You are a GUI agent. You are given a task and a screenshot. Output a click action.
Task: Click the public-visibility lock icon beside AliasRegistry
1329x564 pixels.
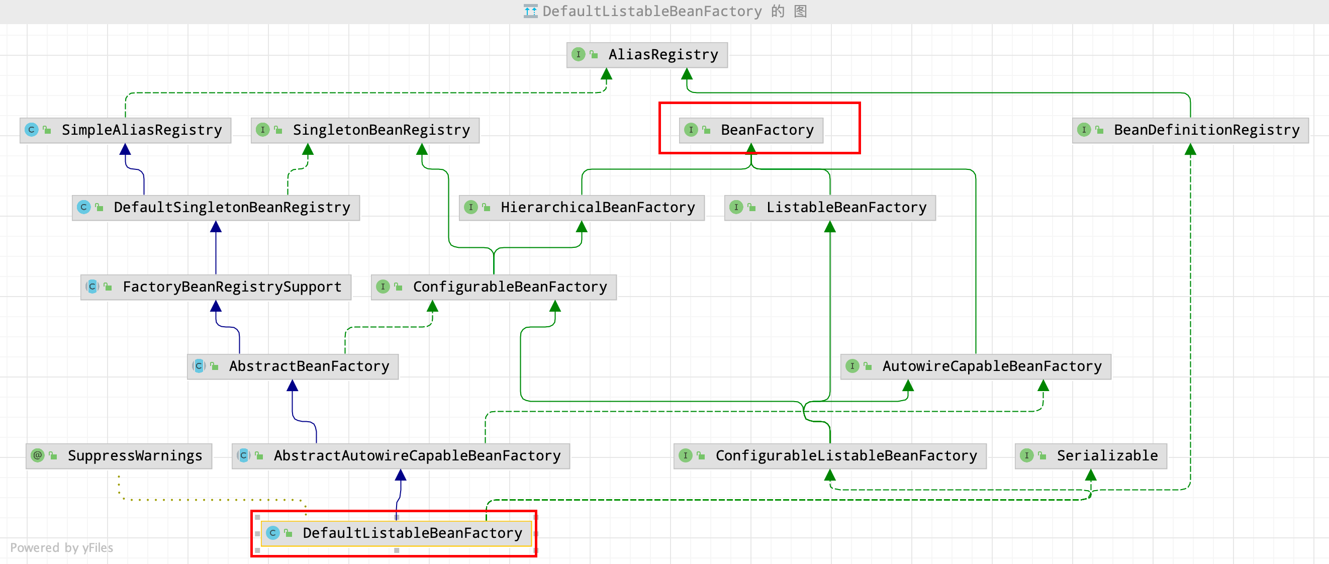(594, 55)
